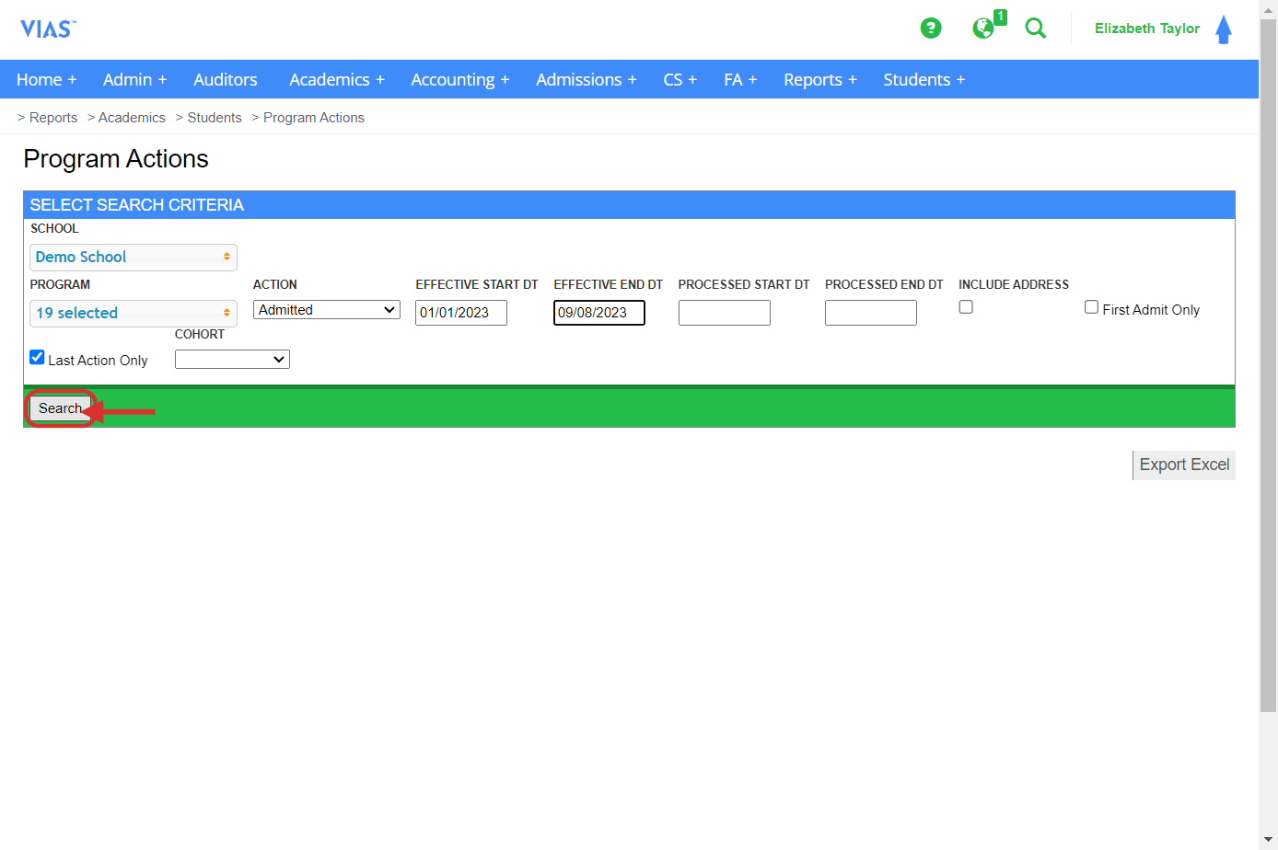Screen dimensions: 1278x850
Task: Open global search with the magnifier icon
Action: pos(1035,29)
